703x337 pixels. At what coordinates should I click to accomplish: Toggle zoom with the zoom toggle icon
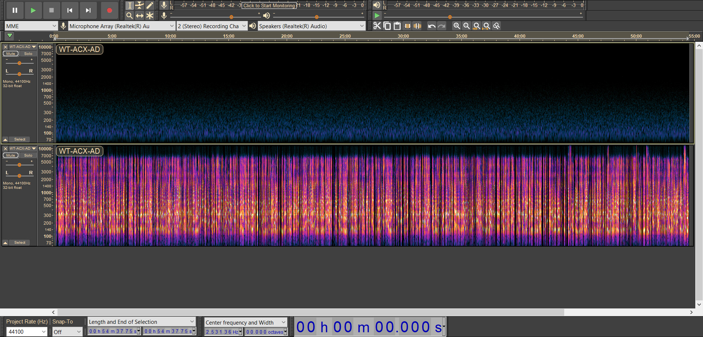(496, 26)
